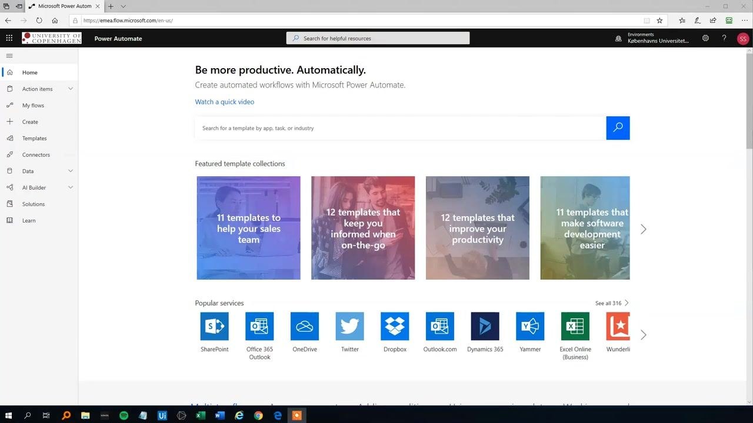Show next popular services arrow
Image resolution: width=753 pixels, height=423 pixels.
coord(643,335)
